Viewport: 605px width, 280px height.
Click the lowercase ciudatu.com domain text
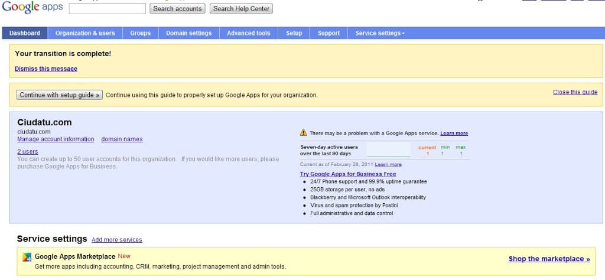pos(34,132)
